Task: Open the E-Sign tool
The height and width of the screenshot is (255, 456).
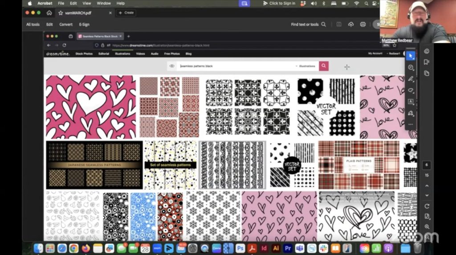Action: [x=84, y=25]
